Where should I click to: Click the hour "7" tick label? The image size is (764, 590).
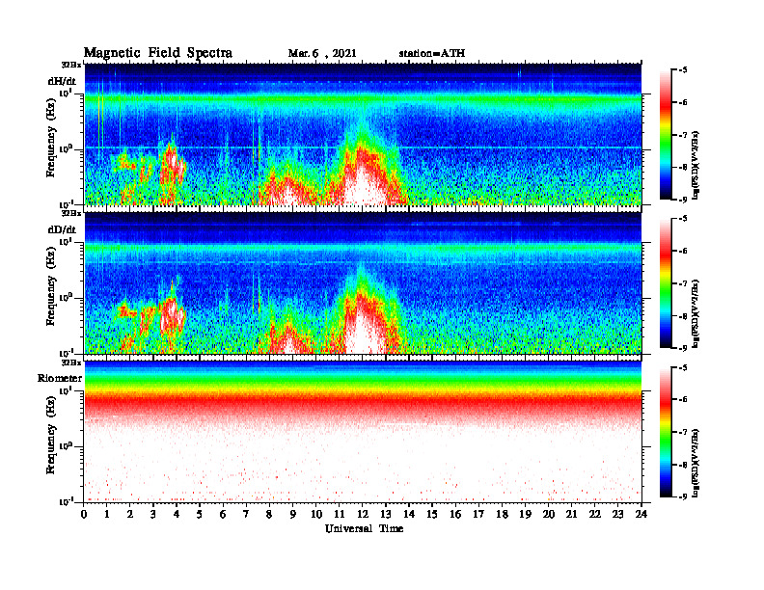(246, 514)
